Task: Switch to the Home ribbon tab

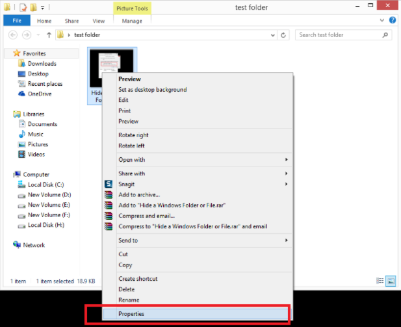Action: [x=44, y=21]
